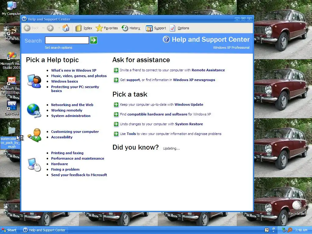Click the window title bar help icon

[x=24, y=19]
